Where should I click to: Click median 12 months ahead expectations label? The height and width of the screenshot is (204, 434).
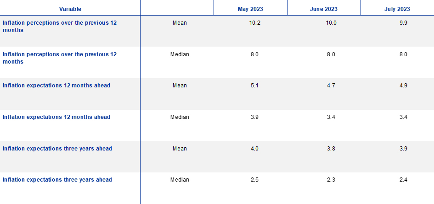coord(56,117)
